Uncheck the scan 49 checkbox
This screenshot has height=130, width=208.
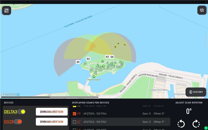click(x=74, y=114)
